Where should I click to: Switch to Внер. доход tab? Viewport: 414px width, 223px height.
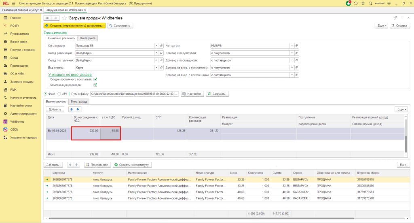(78, 102)
